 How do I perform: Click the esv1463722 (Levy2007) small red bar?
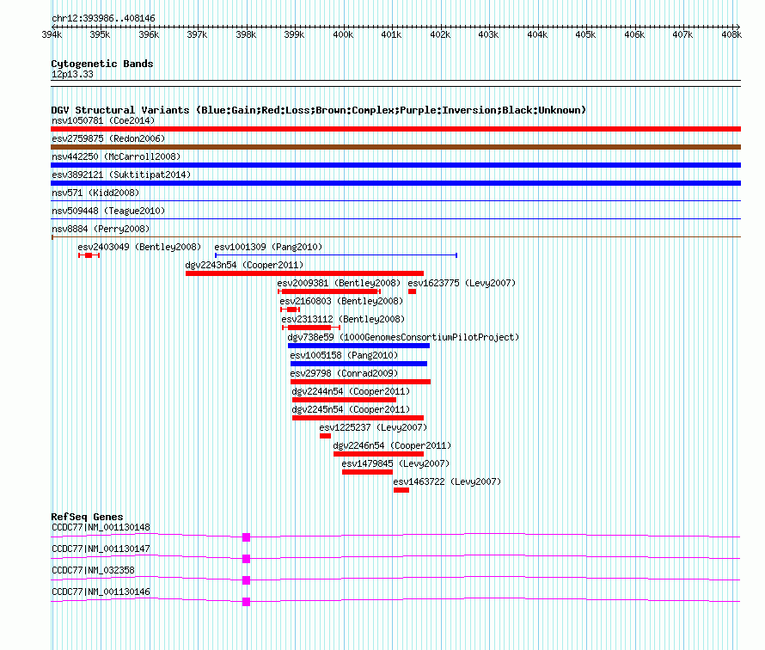pyautogui.click(x=401, y=490)
